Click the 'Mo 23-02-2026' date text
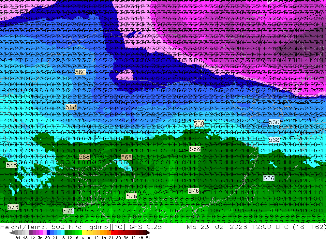This screenshot has width=326, height=239. 217,227
